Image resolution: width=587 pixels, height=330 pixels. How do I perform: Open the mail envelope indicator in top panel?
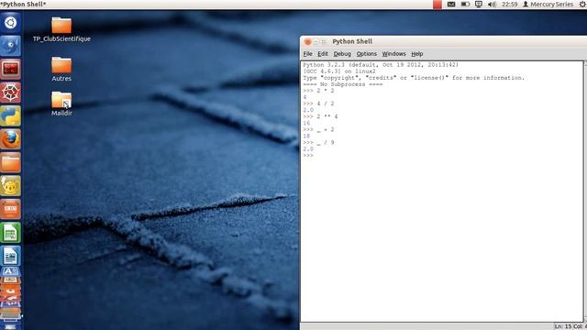click(451, 5)
